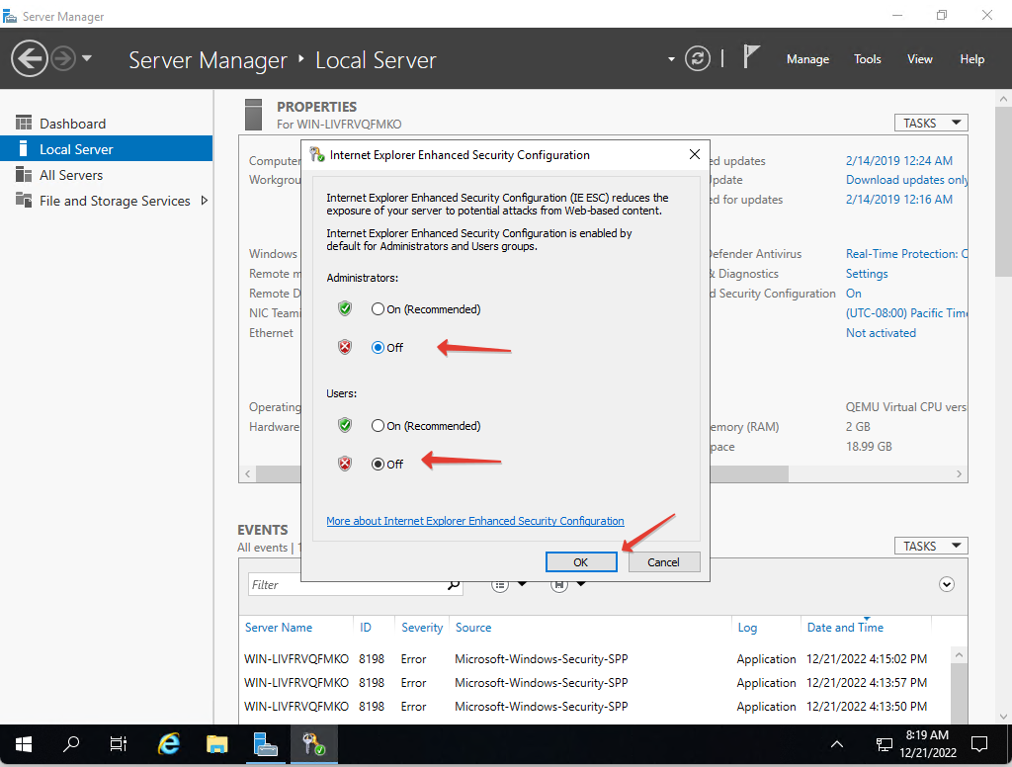The width and height of the screenshot is (1012, 767).
Task: Open the PROPERTIES TASKS dropdown
Action: [930, 122]
